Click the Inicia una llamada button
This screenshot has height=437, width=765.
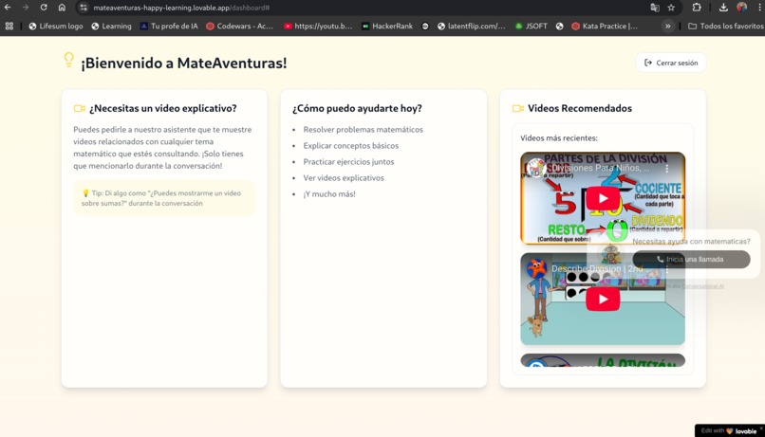691,259
